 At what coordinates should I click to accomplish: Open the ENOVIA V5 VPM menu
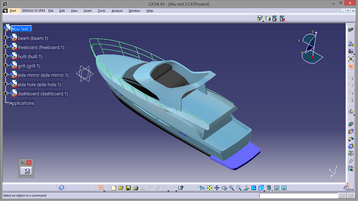tap(34, 11)
